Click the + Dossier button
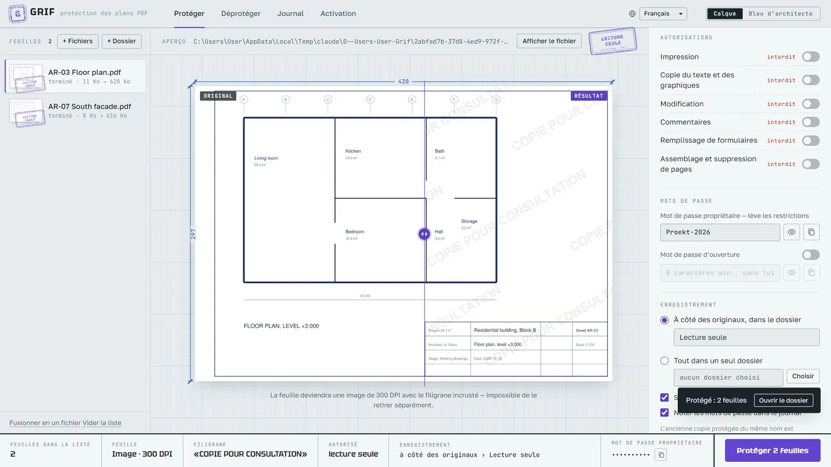This screenshot has width=831, height=467. pos(122,41)
